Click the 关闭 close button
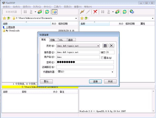This screenshot has width=156, height=118. pos(110,81)
